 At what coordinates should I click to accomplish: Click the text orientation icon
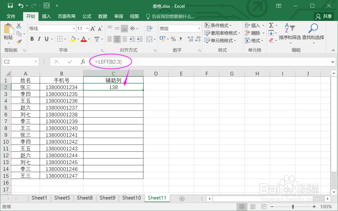(x=132, y=28)
